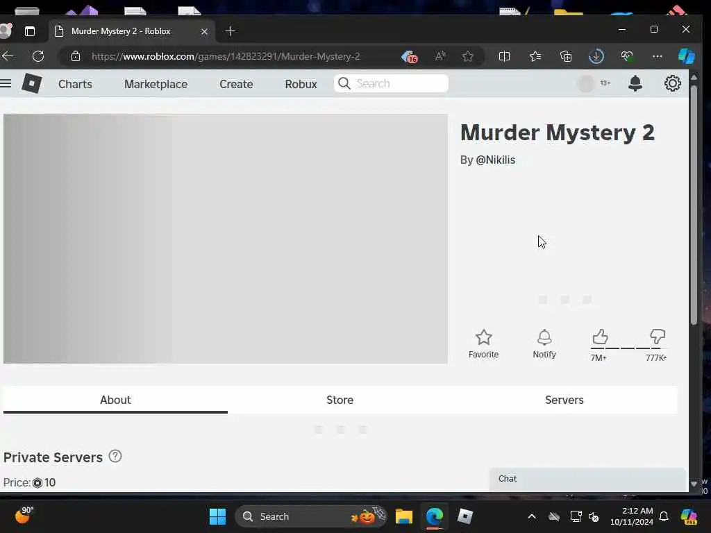Image resolution: width=711 pixels, height=533 pixels.
Task: Click the Roblox search field
Action: click(391, 83)
